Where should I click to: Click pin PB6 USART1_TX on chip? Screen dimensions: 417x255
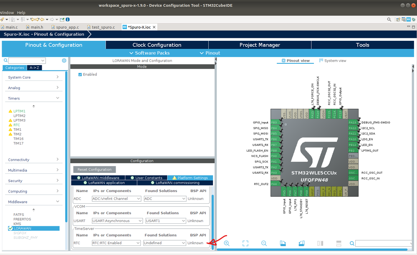point(275,139)
